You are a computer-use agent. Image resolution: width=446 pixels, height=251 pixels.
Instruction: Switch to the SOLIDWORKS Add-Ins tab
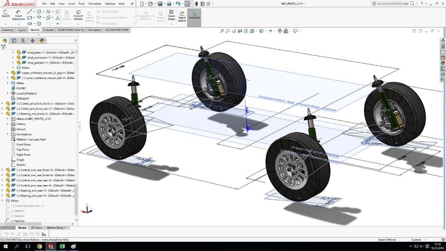coord(71,30)
